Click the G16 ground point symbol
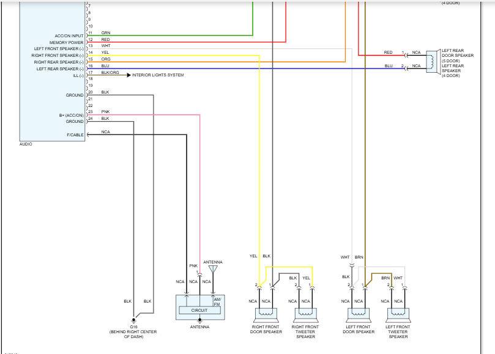495x354 pixels. (133, 320)
